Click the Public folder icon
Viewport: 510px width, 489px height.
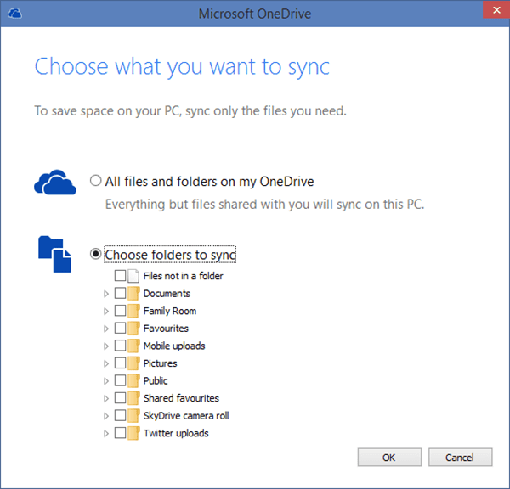pyautogui.click(x=133, y=381)
